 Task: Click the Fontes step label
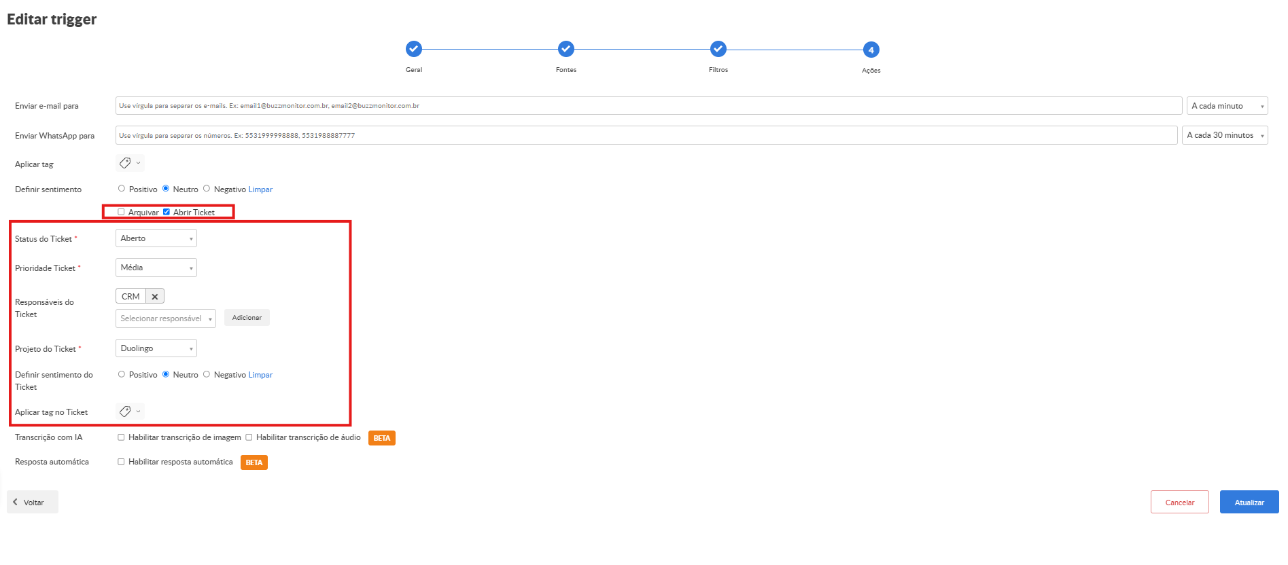pos(566,70)
